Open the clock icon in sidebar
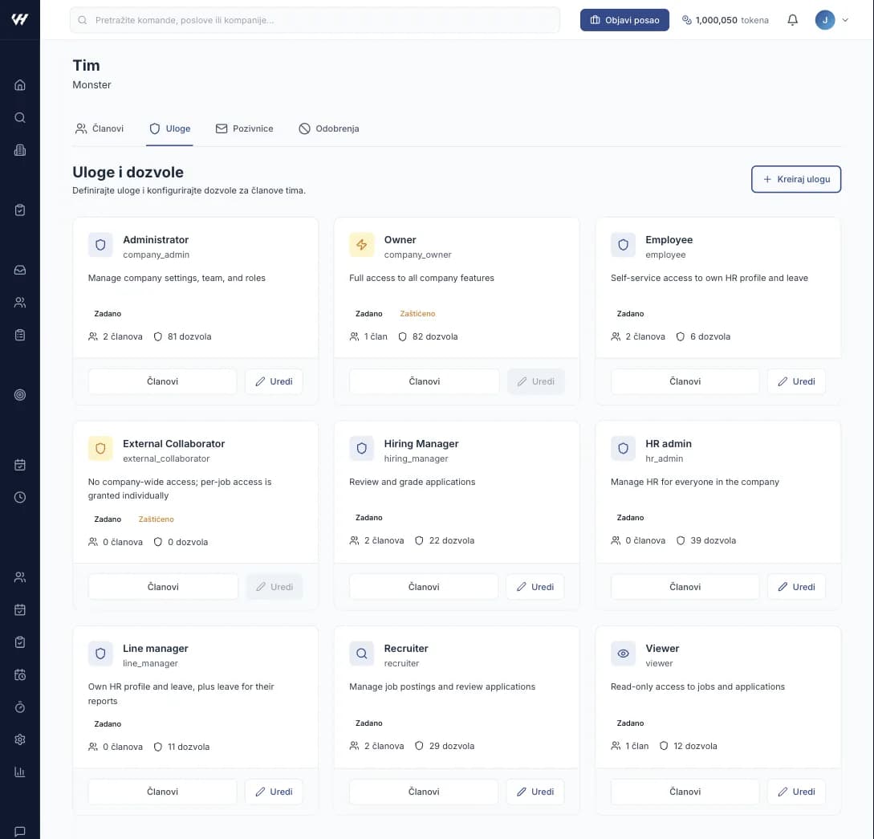874x839 pixels. (x=19, y=497)
